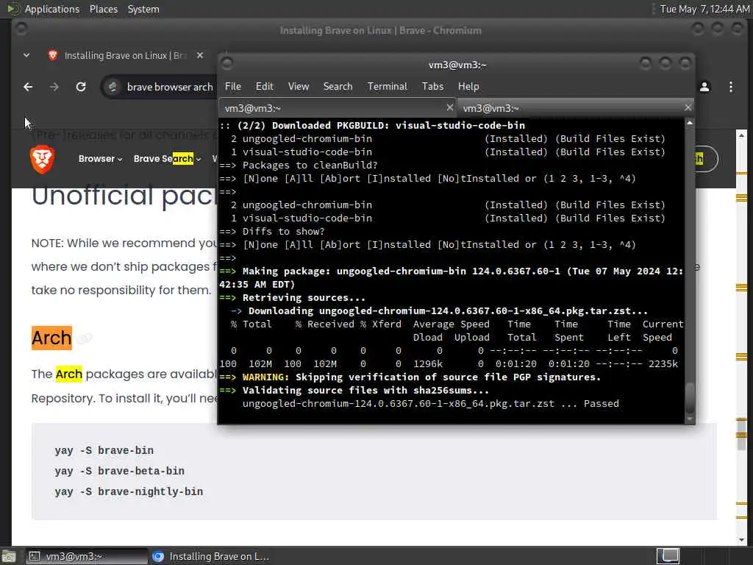Open the System menu in top panel

(143, 9)
